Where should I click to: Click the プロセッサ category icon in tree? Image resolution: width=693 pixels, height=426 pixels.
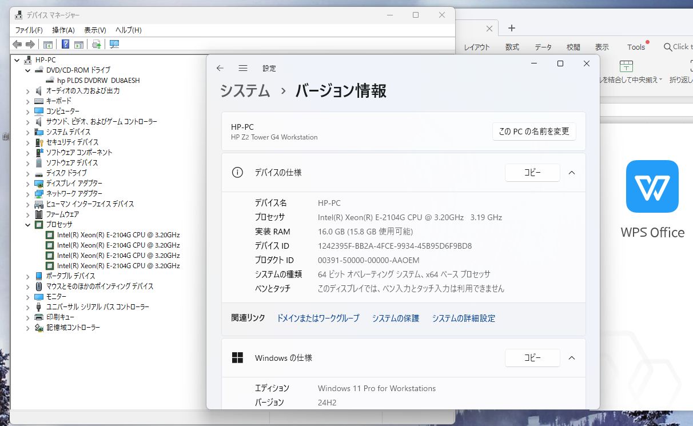39,224
